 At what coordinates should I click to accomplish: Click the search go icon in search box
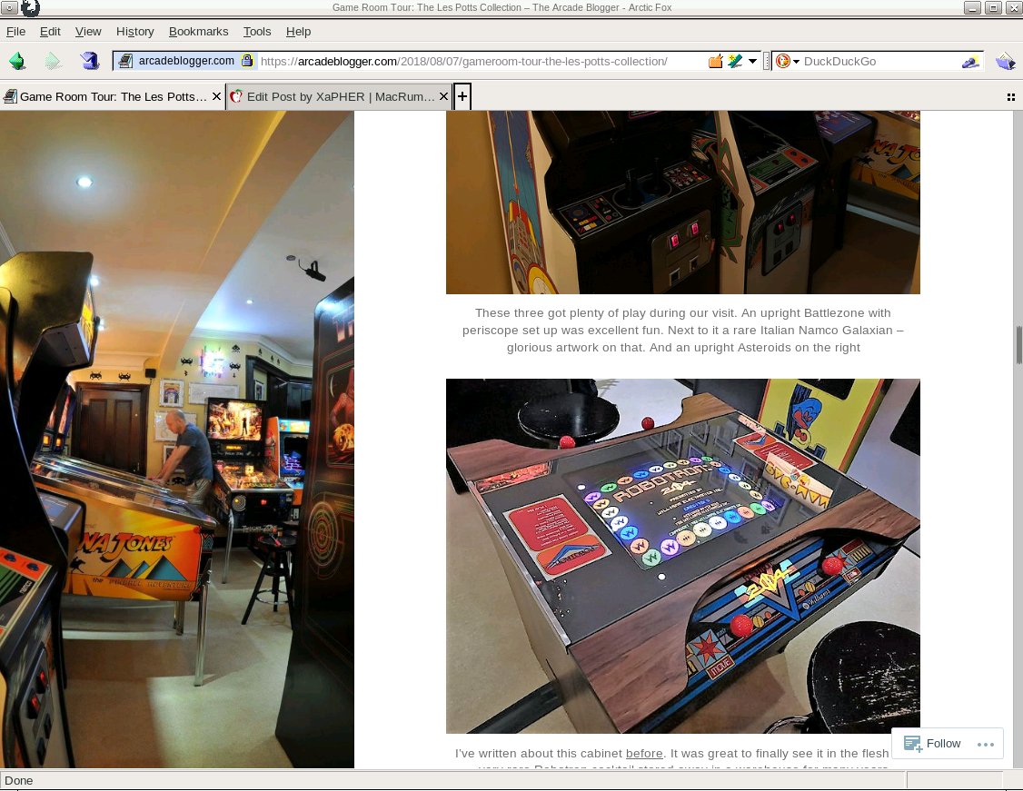[x=970, y=62]
